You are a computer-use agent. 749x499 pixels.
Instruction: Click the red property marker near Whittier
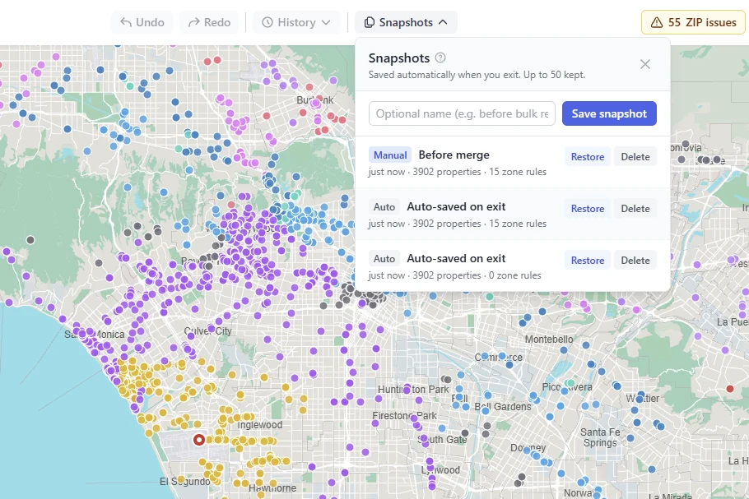click(729, 389)
